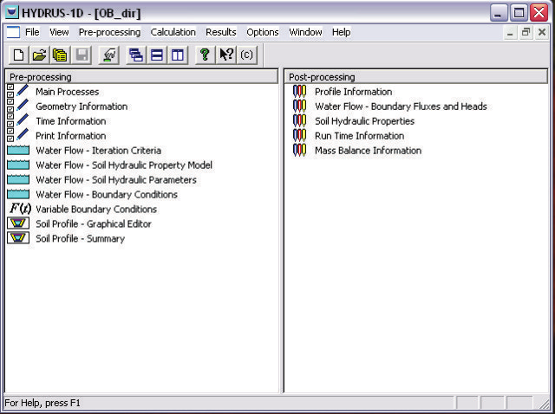The image size is (555, 414).
Task: Click the pens icon beside Profile Information
Action: tap(299, 92)
